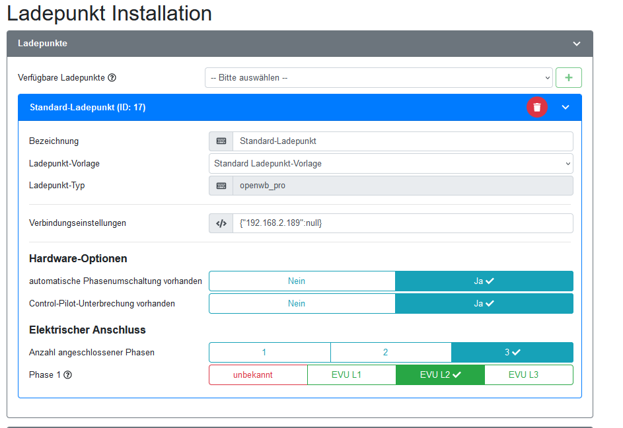Click the red trash delete icon
Screen dimensions: 623x428
point(537,107)
